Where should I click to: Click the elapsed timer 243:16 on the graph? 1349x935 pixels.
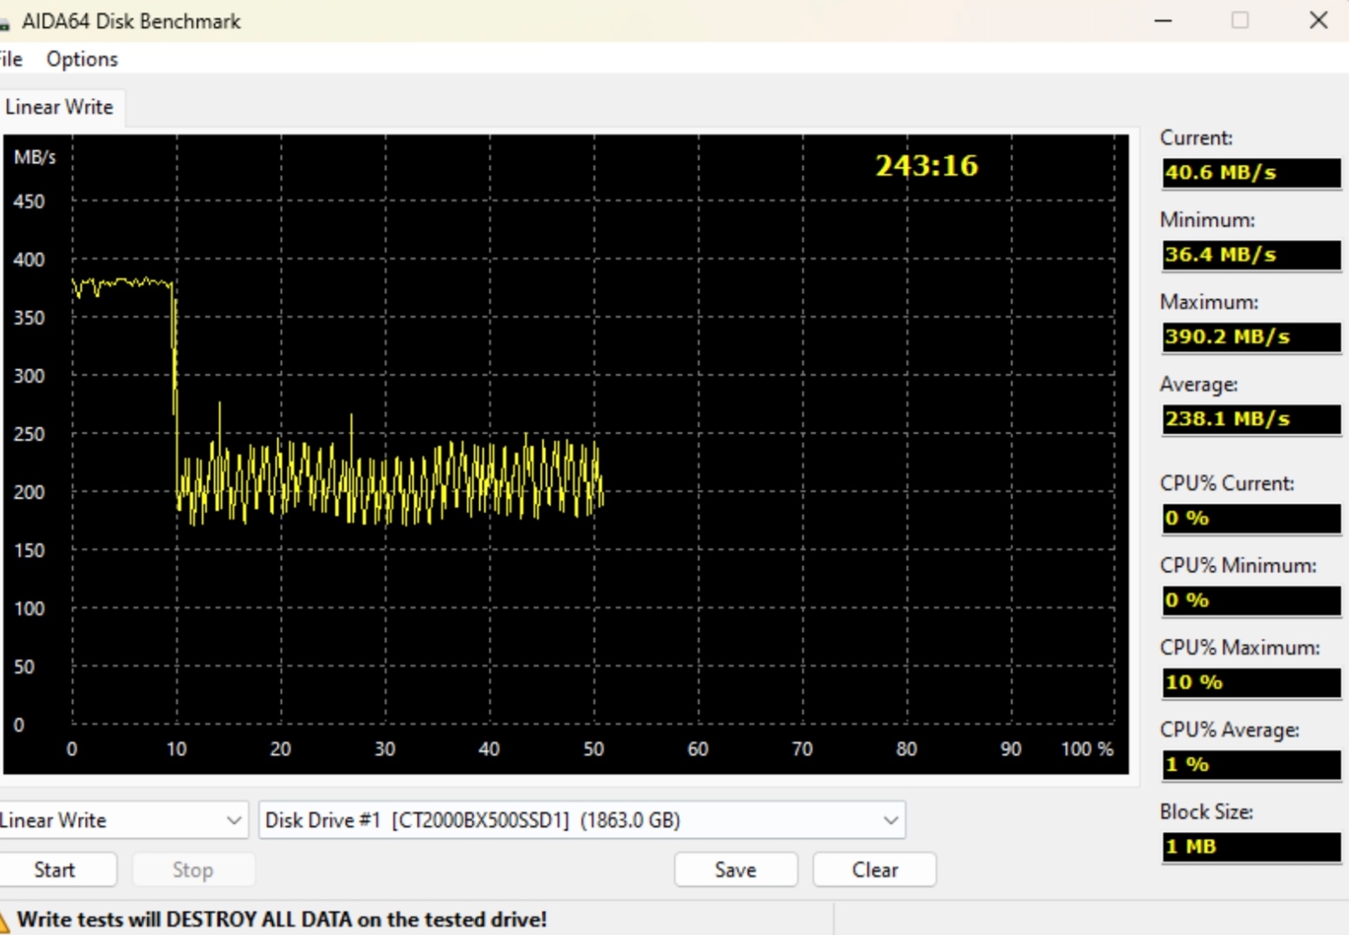pos(926,166)
